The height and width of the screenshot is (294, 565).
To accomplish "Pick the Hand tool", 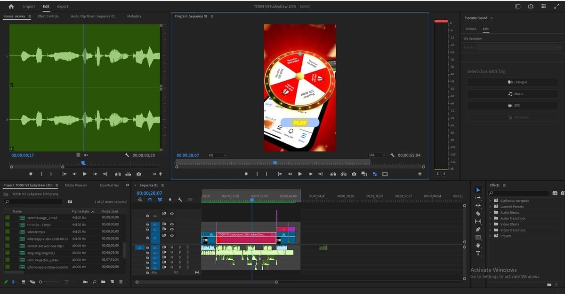I will (x=478, y=245).
